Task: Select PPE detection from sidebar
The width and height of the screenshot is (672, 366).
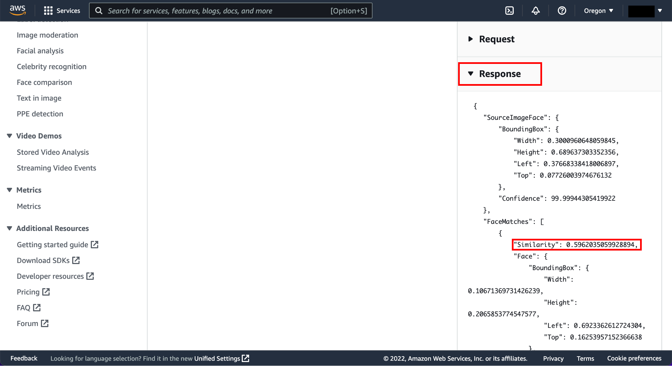Action: pos(39,113)
